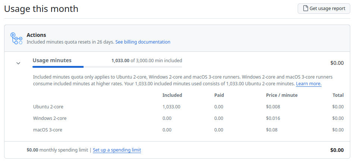
Task: Click the Usage this month heading
Action: (x=41, y=9)
